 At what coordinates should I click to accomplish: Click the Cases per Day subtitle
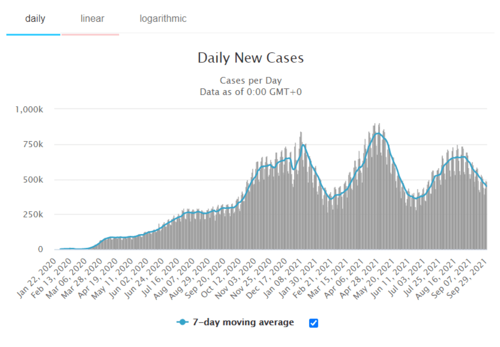pyautogui.click(x=250, y=81)
